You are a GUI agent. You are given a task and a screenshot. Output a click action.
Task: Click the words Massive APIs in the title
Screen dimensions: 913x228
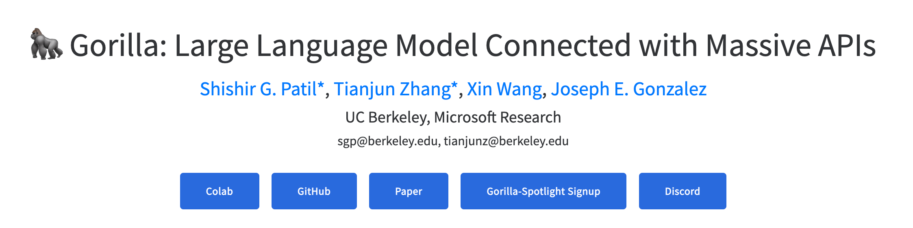[791, 45]
